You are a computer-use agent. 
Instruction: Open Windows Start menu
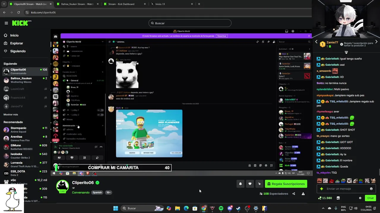116,208
